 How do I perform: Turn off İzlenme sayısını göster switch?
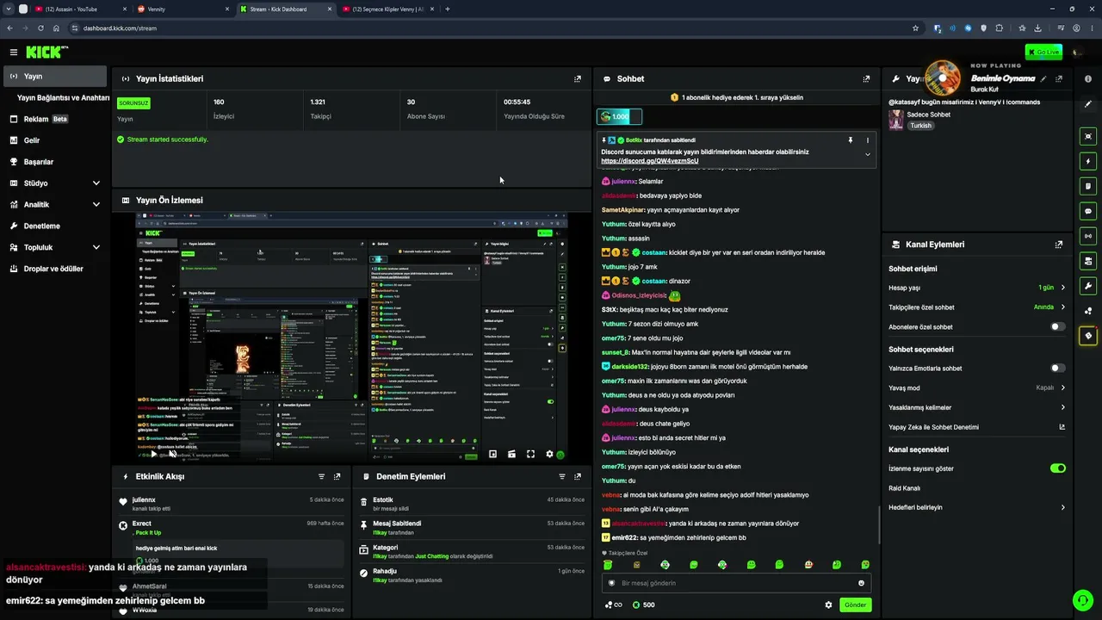click(1057, 468)
